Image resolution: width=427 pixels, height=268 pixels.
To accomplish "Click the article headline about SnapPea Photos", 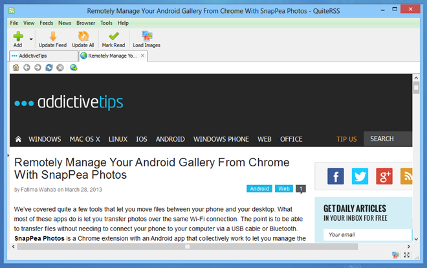I will click(x=151, y=168).
